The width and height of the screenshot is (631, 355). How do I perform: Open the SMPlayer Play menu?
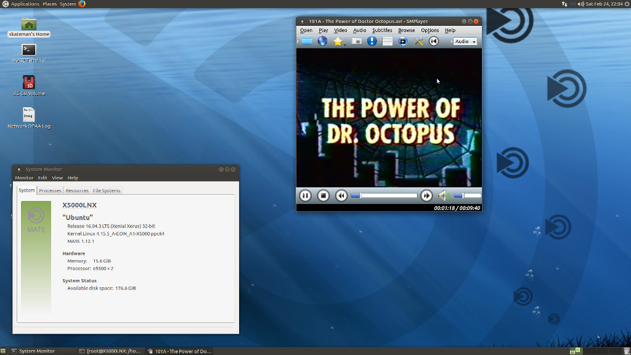pyautogui.click(x=323, y=30)
